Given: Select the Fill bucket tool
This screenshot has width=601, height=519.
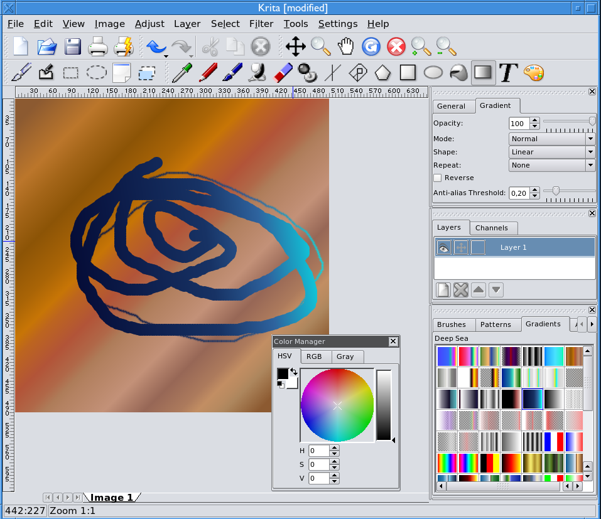Looking at the screenshot, I should coord(458,72).
